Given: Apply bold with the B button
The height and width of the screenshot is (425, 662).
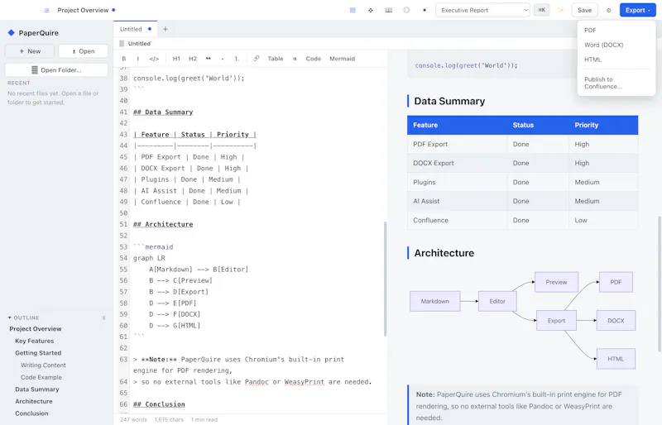Looking at the screenshot, I should click(123, 59).
